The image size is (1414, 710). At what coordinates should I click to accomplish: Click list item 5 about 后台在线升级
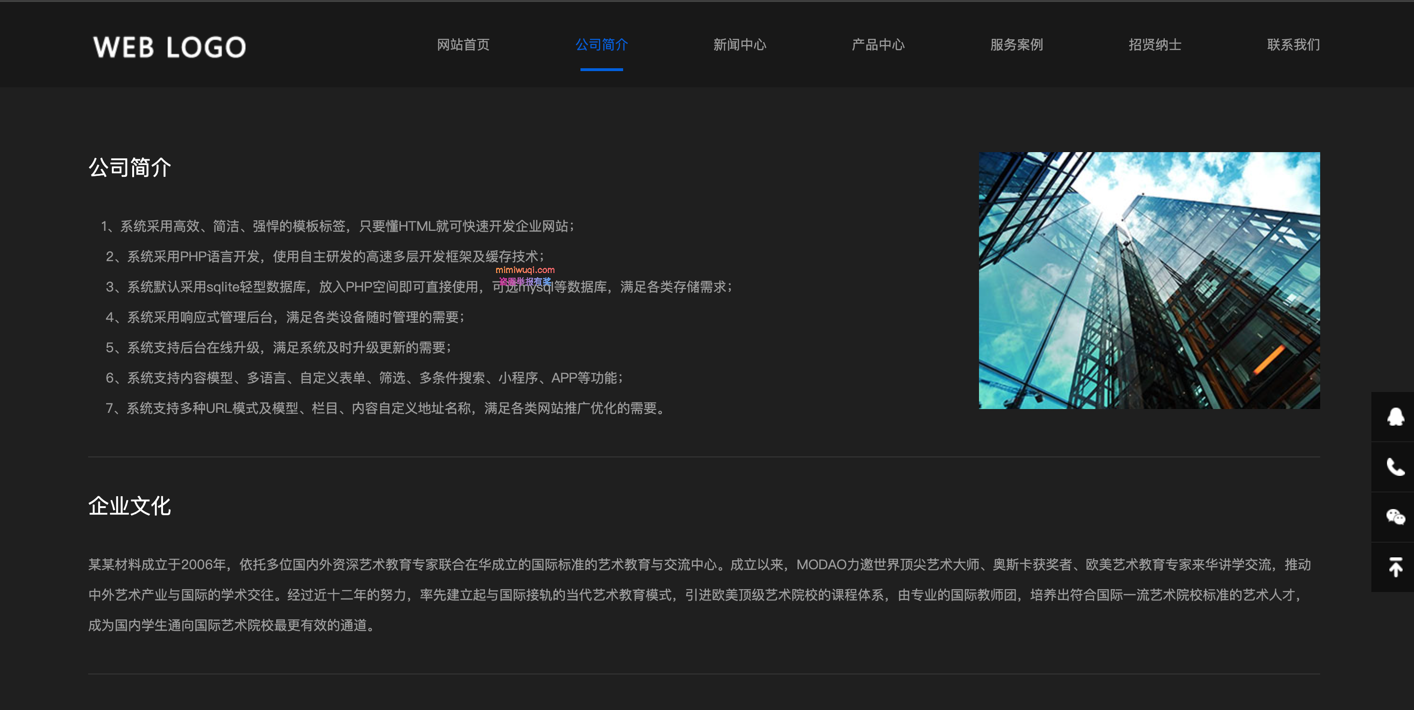point(278,347)
